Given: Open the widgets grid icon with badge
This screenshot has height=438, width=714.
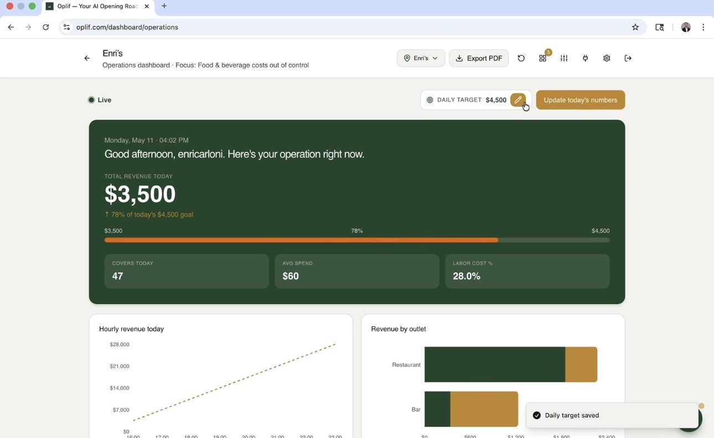Looking at the screenshot, I should point(543,58).
